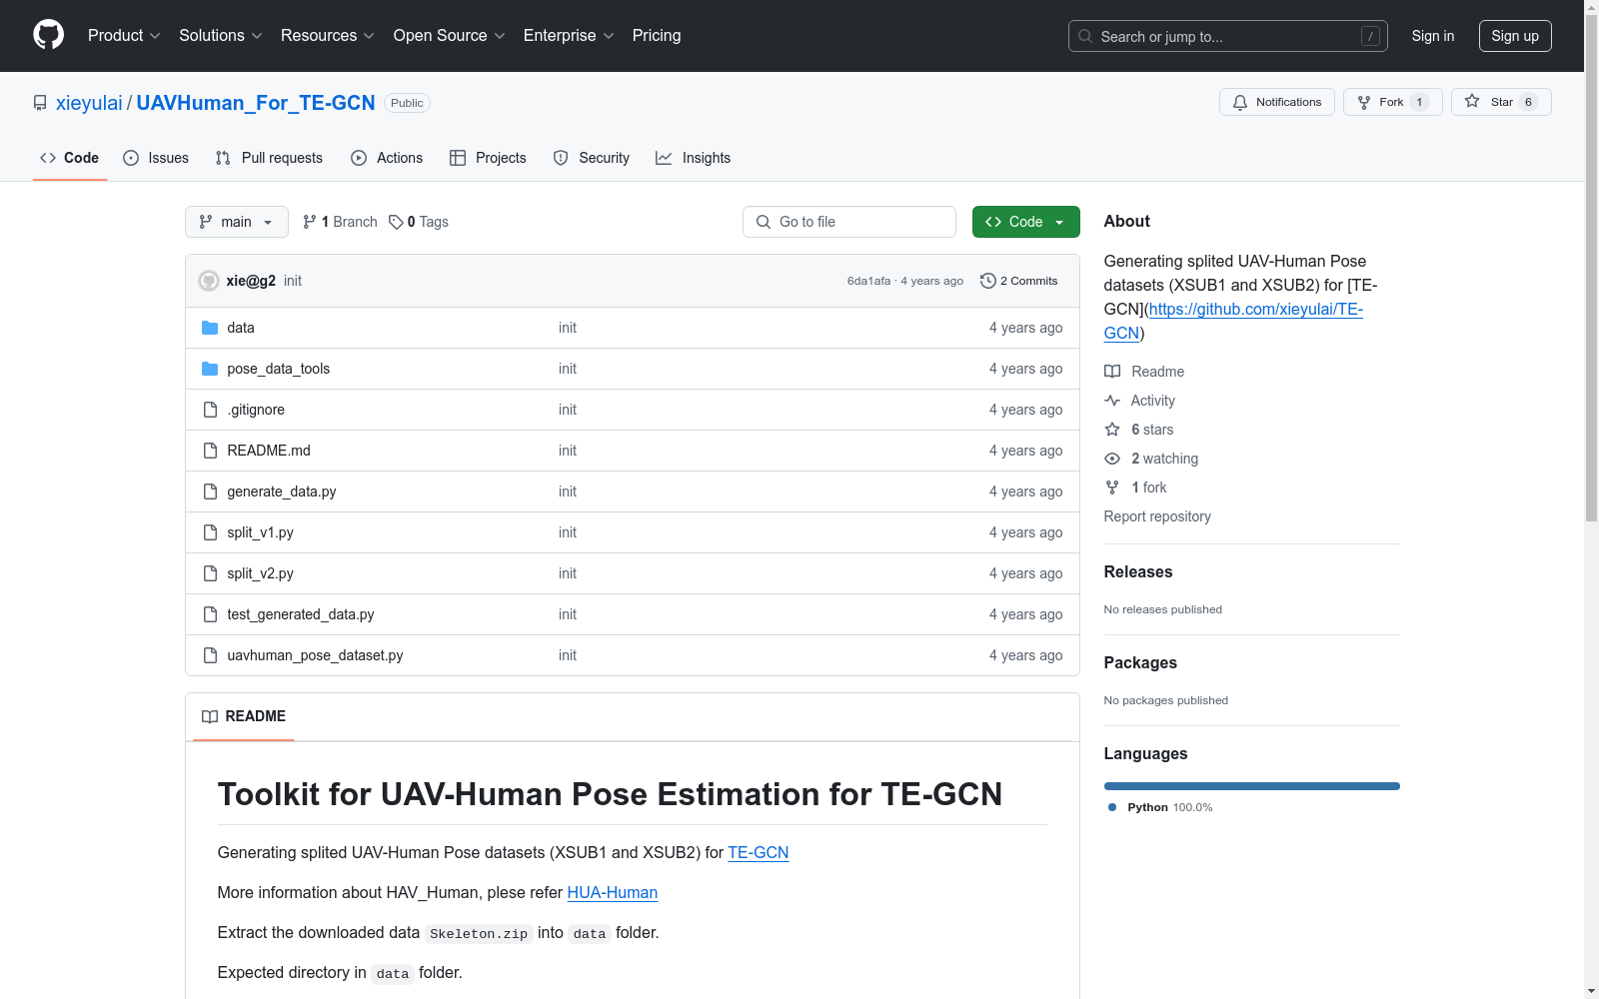The width and height of the screenshot is (1599, 999).
Task: Click the Go to file input
Action: (849, 222)
